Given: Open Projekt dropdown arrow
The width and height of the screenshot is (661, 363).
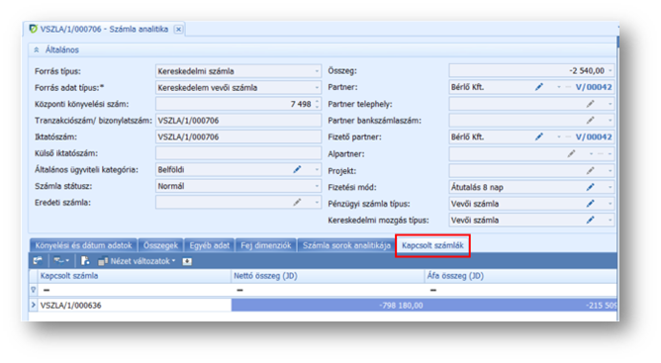Looking at the screenshot, I should pos(610,171).
